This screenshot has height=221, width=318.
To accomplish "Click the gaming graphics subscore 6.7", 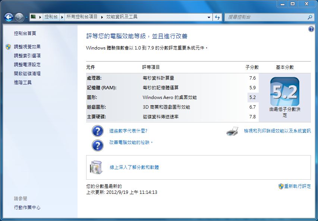I will click(x=252, y=107).
